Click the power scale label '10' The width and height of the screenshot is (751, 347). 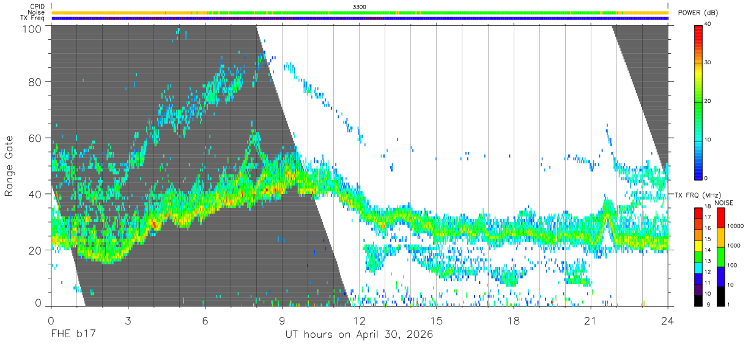point(708,140)
